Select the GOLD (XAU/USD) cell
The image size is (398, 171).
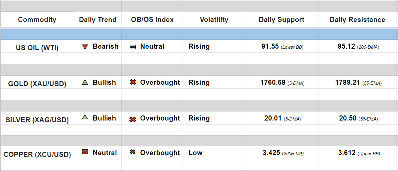coord(37,84)
